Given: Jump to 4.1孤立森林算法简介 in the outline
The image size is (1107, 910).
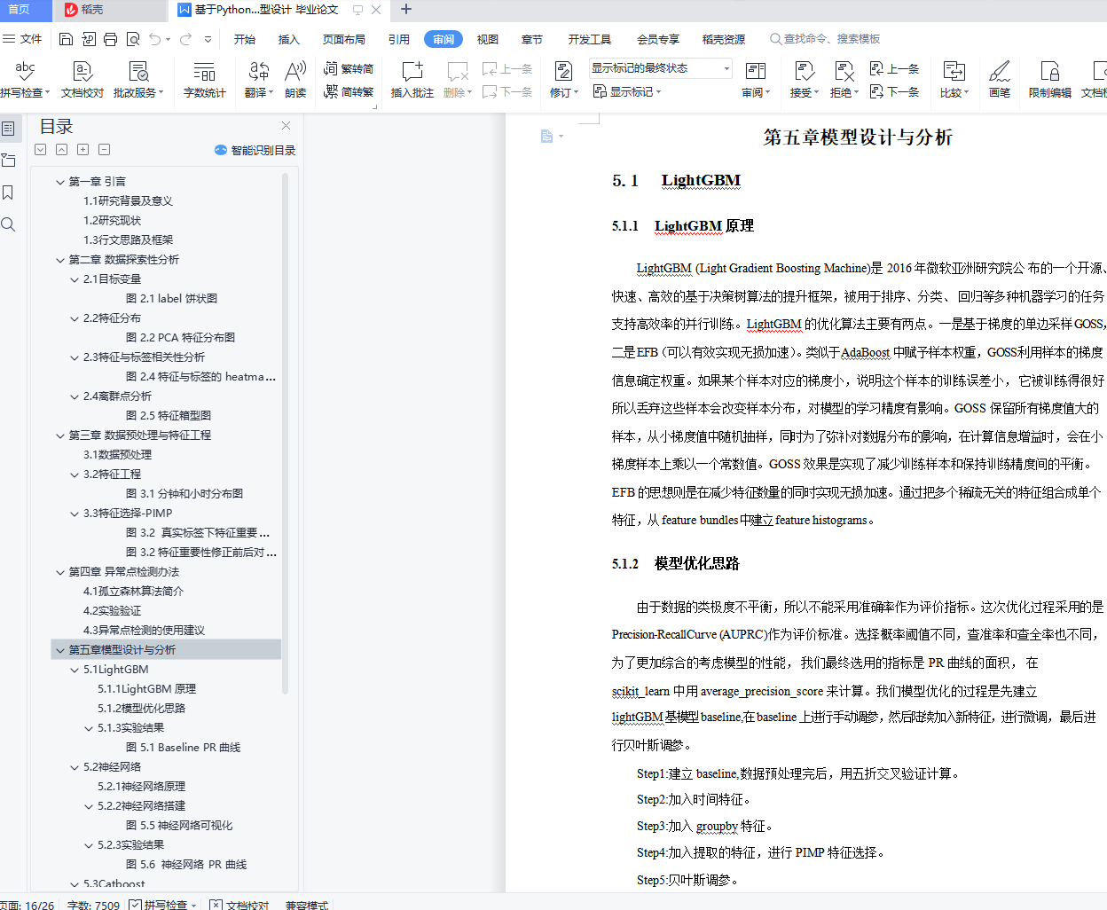Looking at the screenshot, I should coord(134,592).
